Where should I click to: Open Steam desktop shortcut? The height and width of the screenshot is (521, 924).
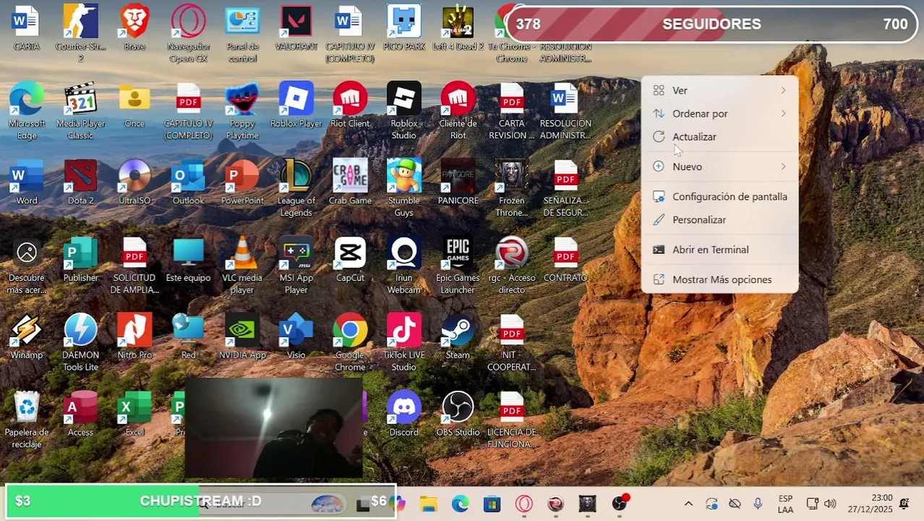(x=458, y=338)
